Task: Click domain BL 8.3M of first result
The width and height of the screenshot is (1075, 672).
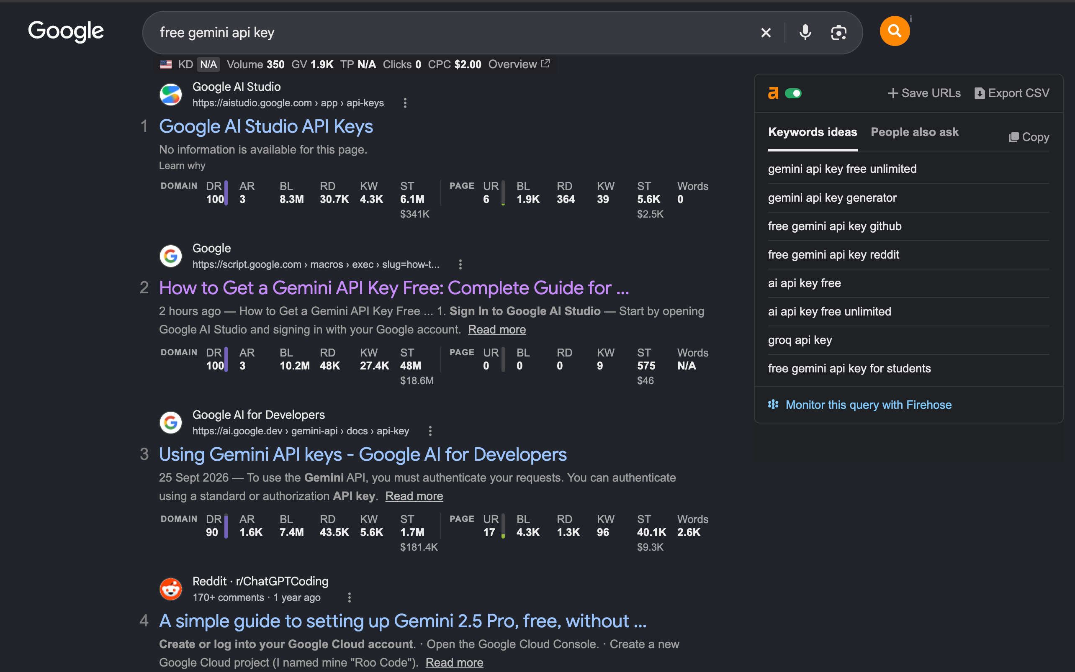Action: [292, 193]
